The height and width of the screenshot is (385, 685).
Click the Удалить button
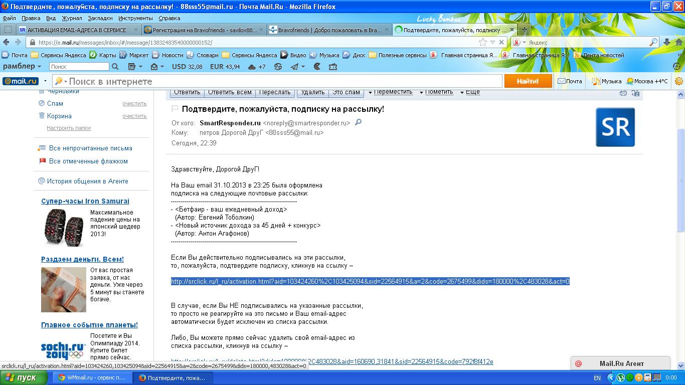(313, 92)
